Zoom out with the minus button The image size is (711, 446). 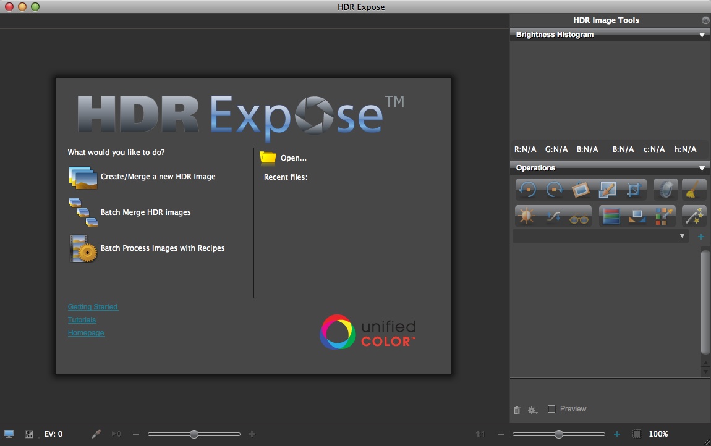[x=501, y=434]
